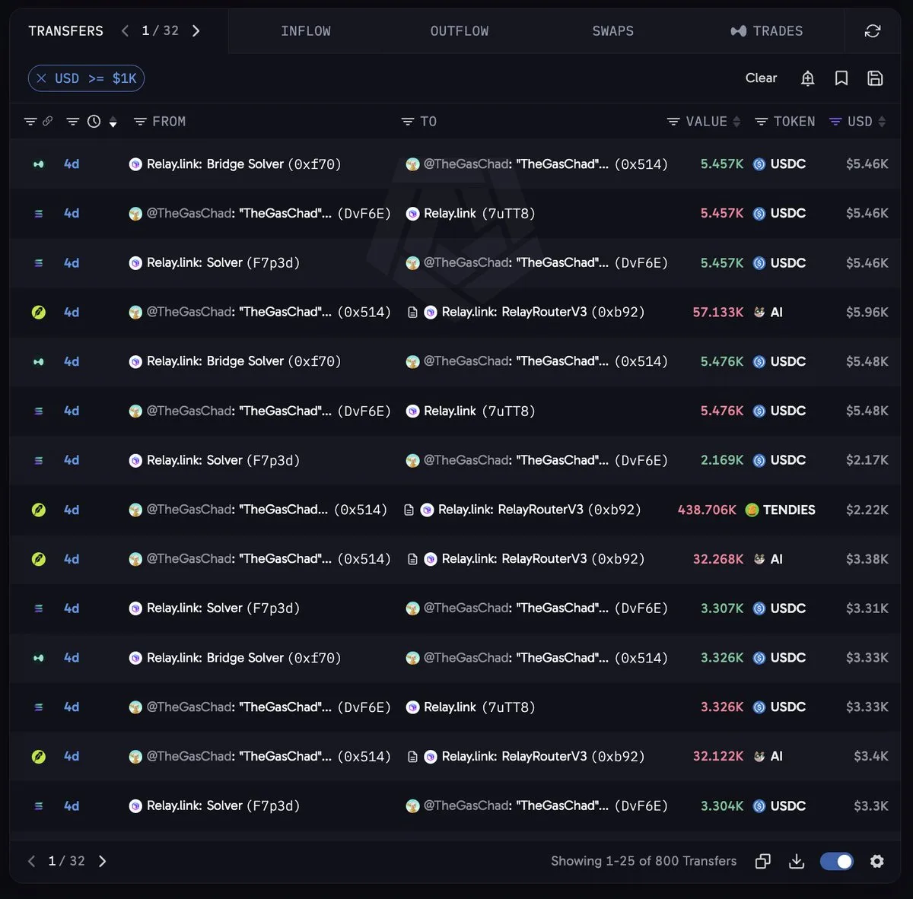This screenshot has width=913, height=899.
Task: Toggle the blue switch in the footer
Action: point(837,861)
